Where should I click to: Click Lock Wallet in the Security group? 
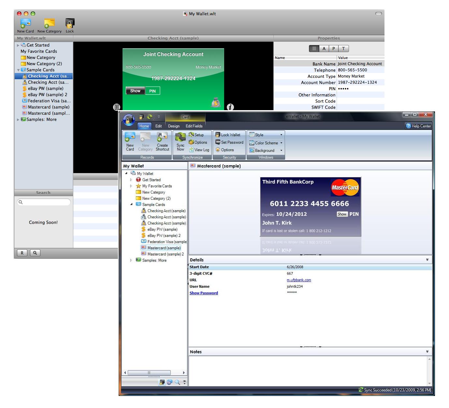coord(228,135)
